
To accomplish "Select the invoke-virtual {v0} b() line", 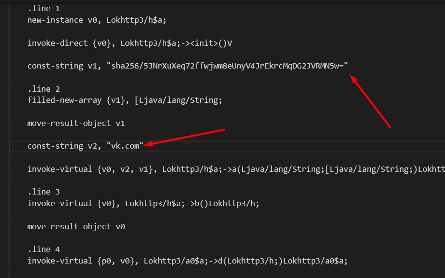I will pos(144,204).
